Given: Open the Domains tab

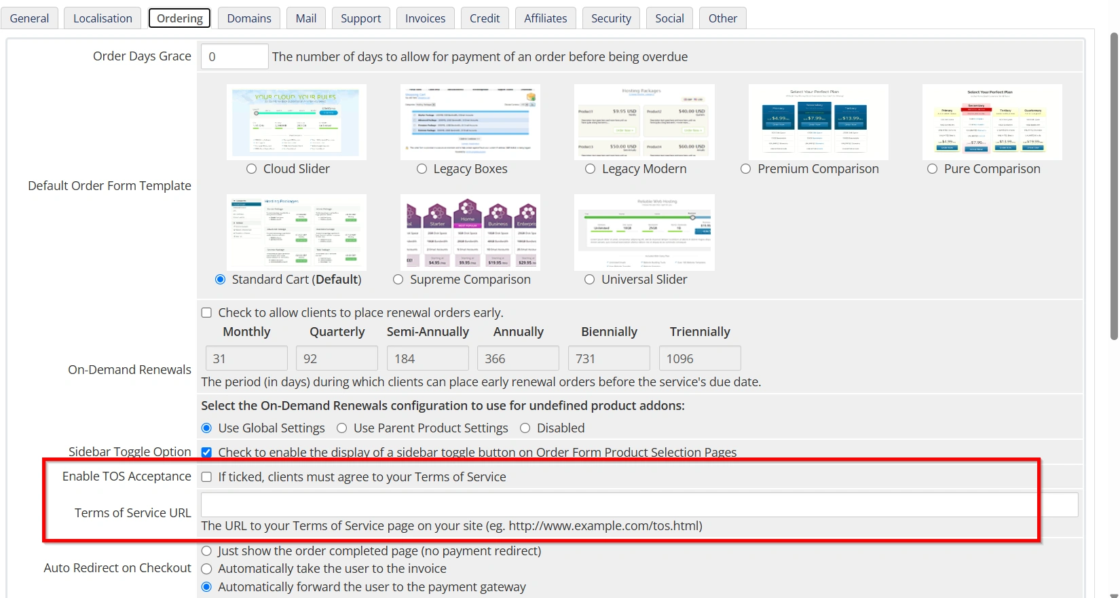Looking at the screenshot, I should click(x=249, y=18).
